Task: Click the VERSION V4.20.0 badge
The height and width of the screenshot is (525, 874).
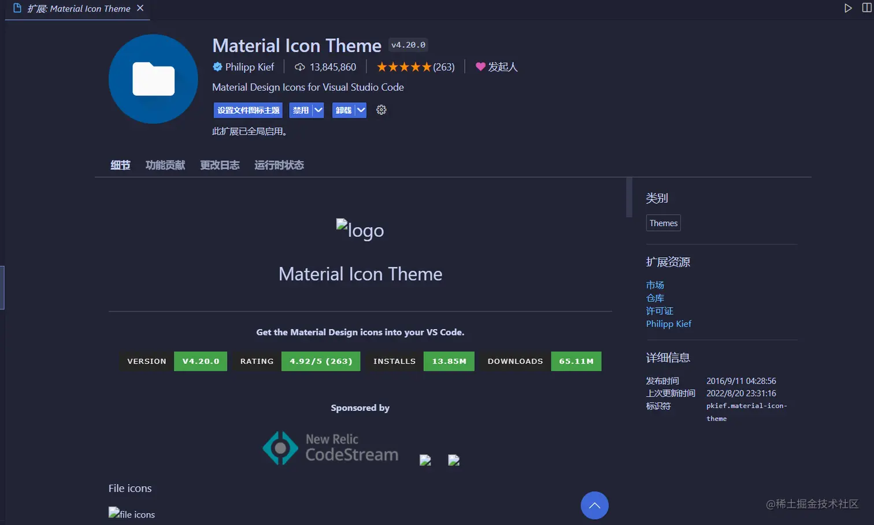Action: click(x=173, y=361)
